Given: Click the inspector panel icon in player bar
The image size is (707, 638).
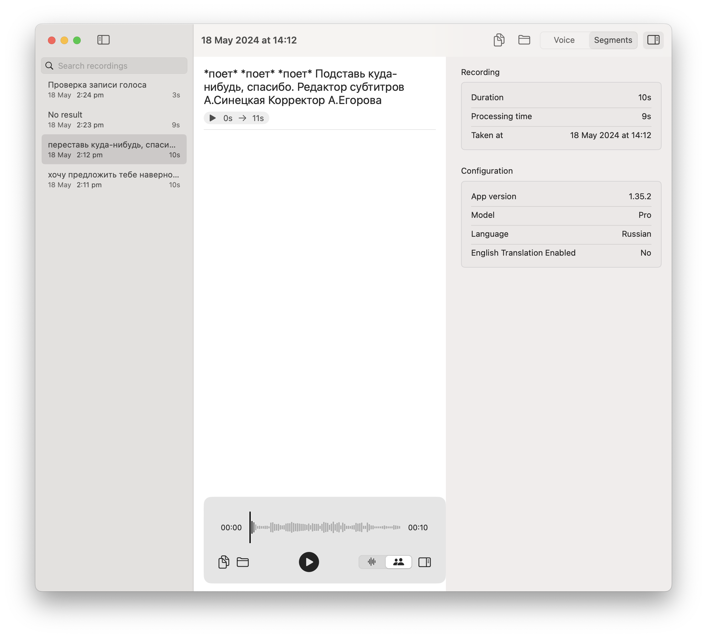Looking at the screenshot, I should coord(424,562).
